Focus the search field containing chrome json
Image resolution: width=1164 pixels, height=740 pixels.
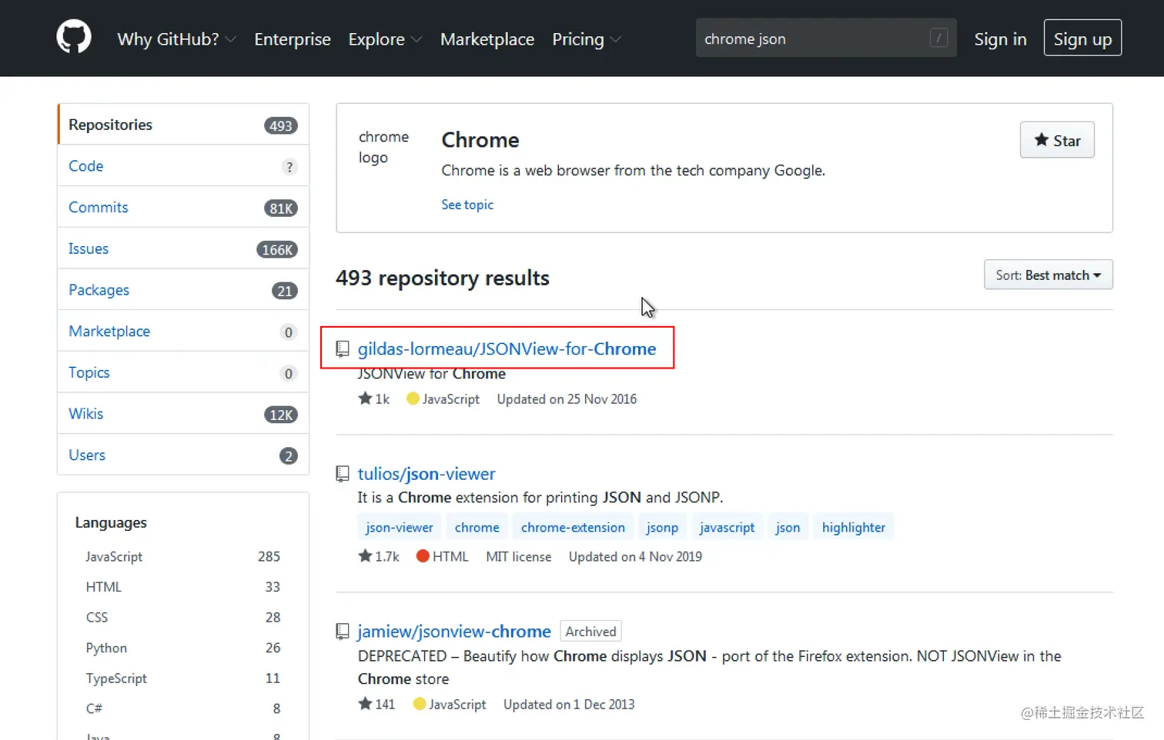coord(826,38)
